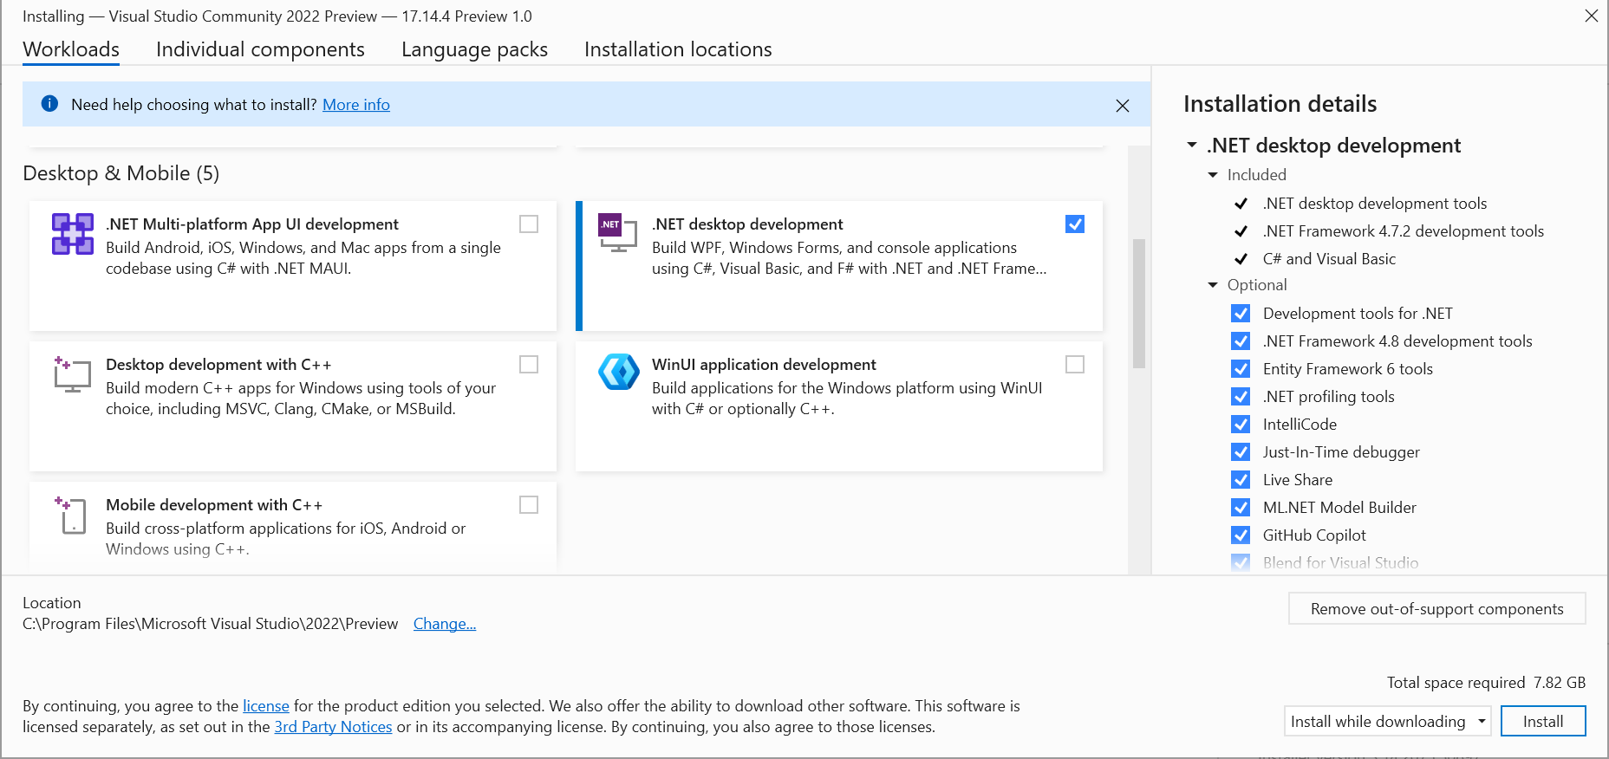The image size is (1609, 759).
Task: Uncheck Development tools for .NET
Action: point(1241,314)
